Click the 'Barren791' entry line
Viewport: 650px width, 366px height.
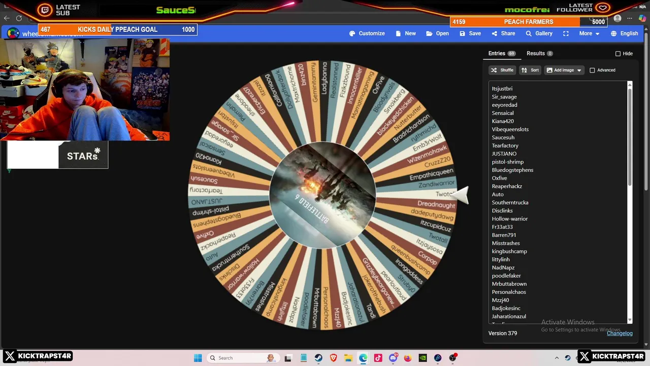coord(504,235)
